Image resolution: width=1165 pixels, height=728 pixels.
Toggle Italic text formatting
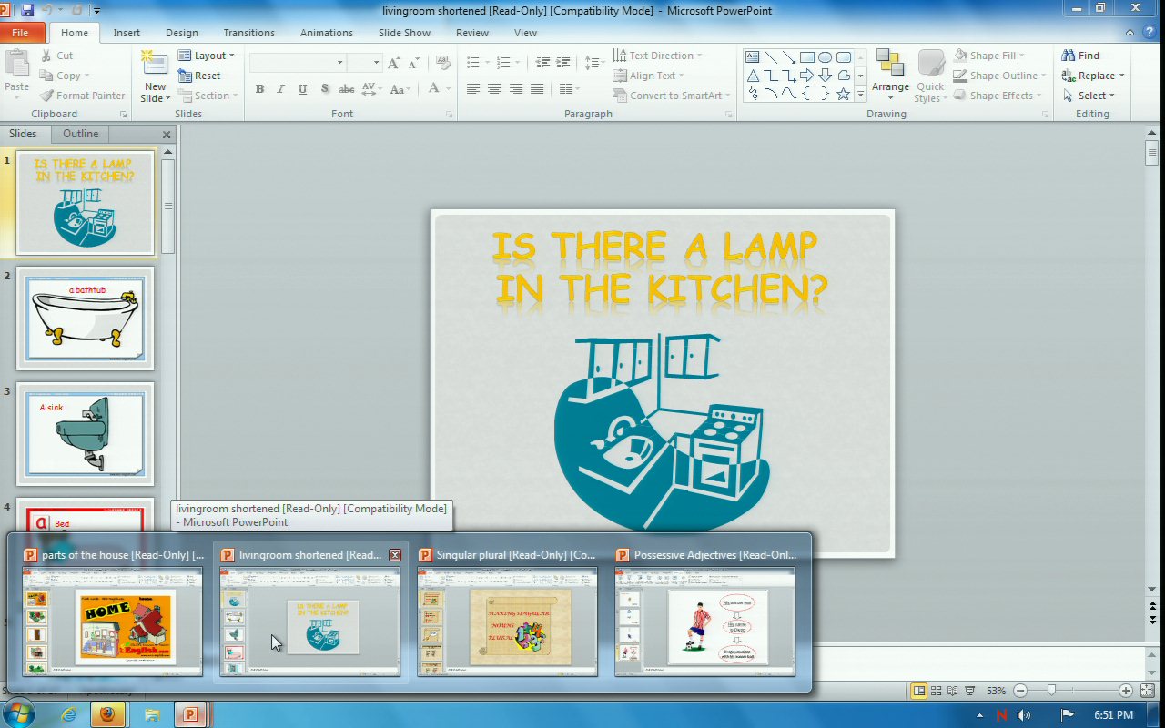pyautogui.click(x=280, y=89)
